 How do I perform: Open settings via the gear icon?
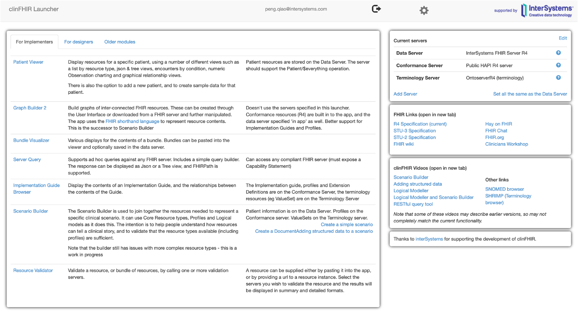pos(424,10)
